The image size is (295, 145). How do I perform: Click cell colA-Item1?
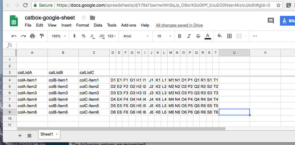[32, 80]
